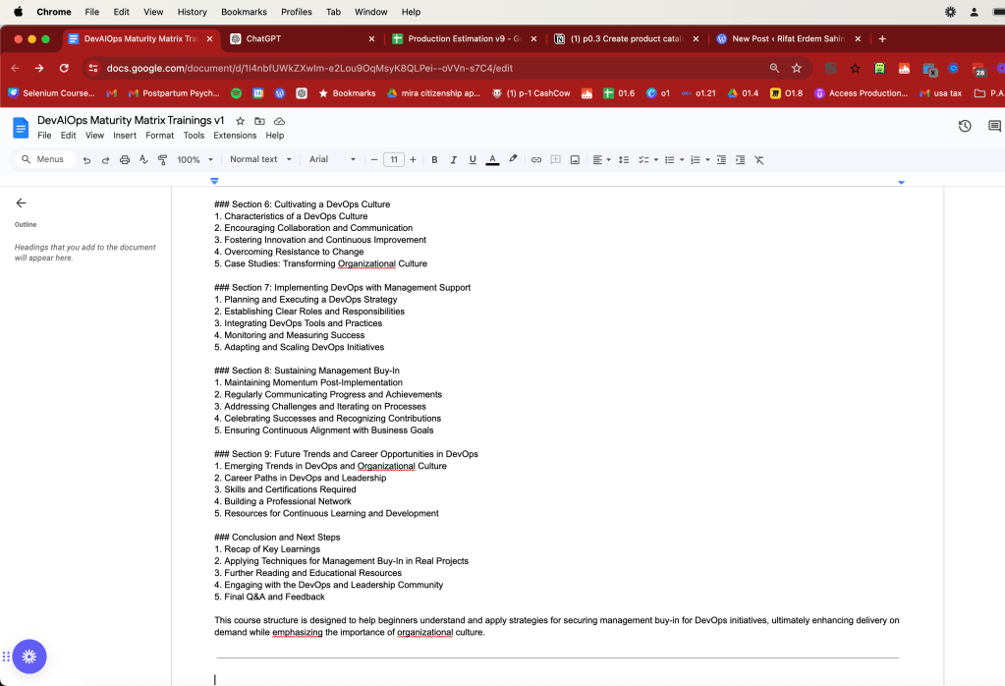Check cloud save status icon
Image resolution: width=1005 pixels, height=686 pixels.
[x=279, y=121]
